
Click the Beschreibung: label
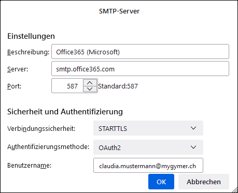click(x=29, y=52)
